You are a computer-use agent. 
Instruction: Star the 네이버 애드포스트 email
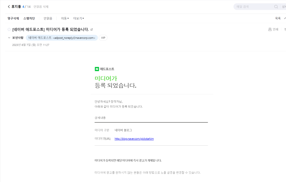click(x=9, y=29)
